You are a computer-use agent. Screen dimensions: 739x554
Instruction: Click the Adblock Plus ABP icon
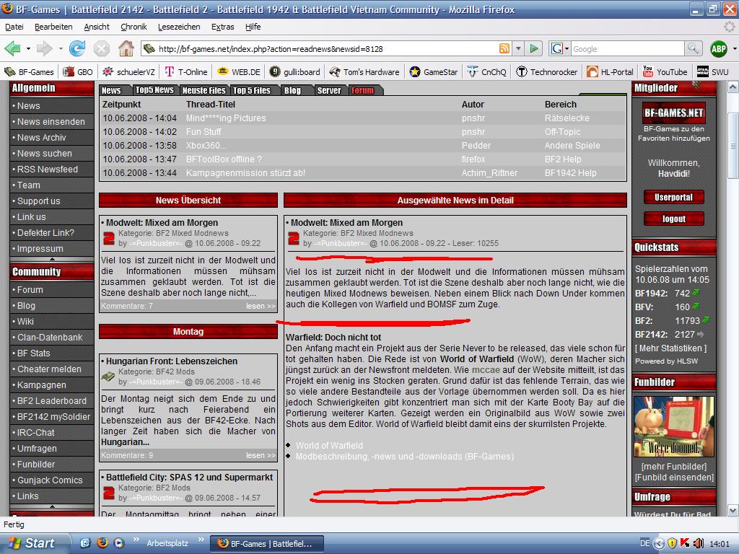pyautogui.click(x=718, y=48)
